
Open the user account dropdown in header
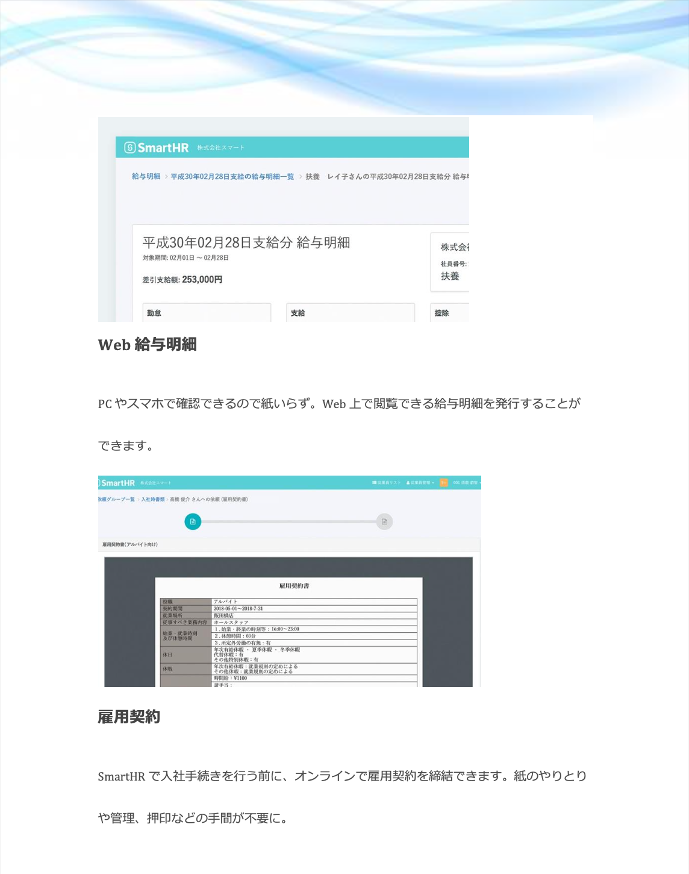click(x=467, y=483)
